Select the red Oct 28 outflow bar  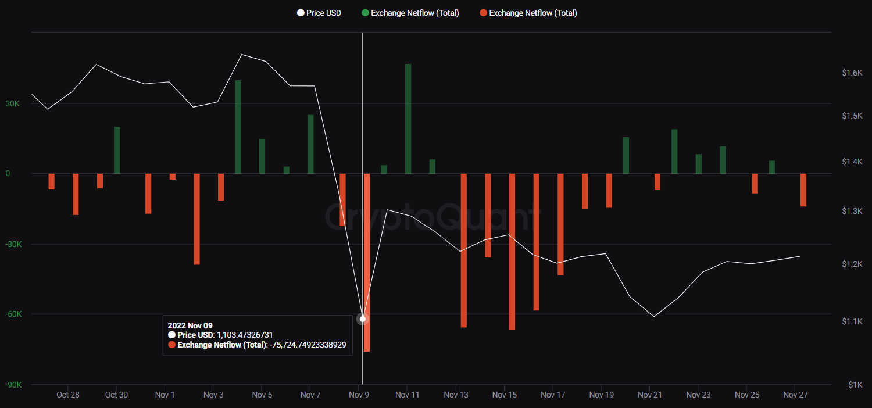click(x=76, y=194)
